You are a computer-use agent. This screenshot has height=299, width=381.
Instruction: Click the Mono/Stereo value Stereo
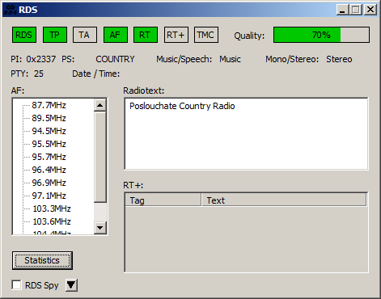(x=339, y=59)
